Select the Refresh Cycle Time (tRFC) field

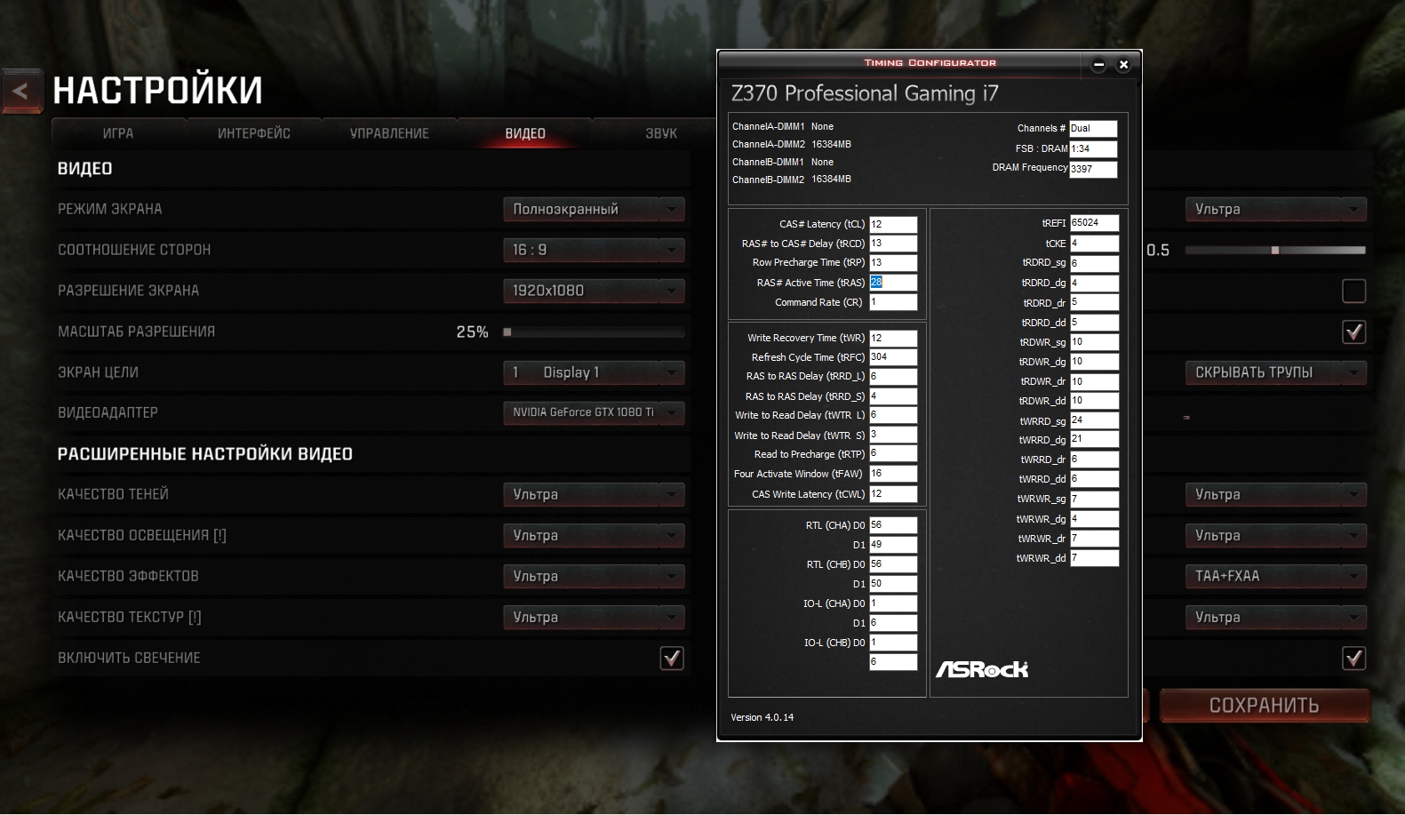(x=893, y=357)
